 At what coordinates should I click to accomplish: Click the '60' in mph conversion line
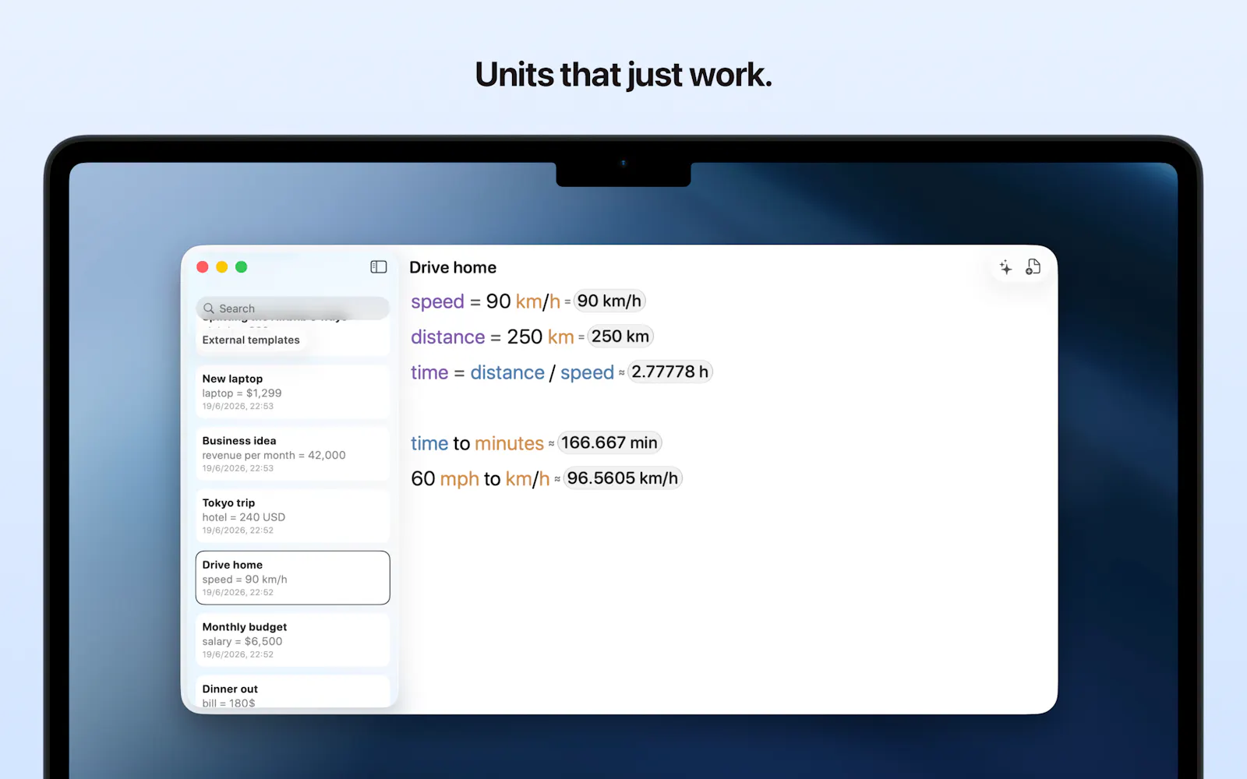[423, 479]
